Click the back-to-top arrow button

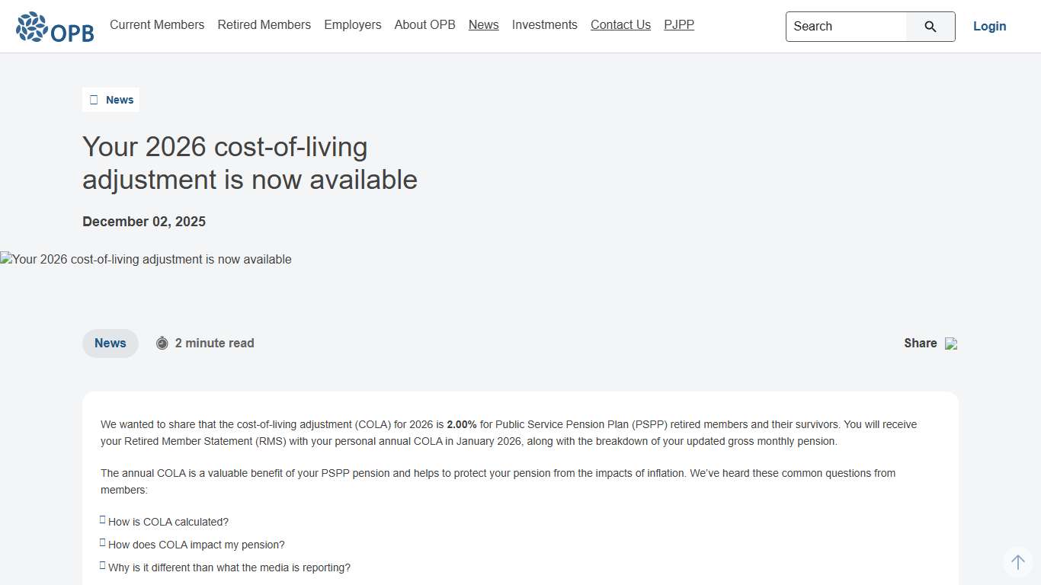[1018, 561]
